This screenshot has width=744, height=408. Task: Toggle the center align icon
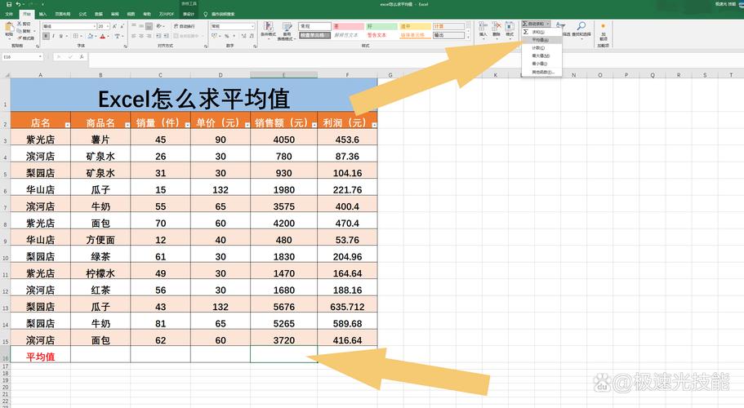click(141, 36)
